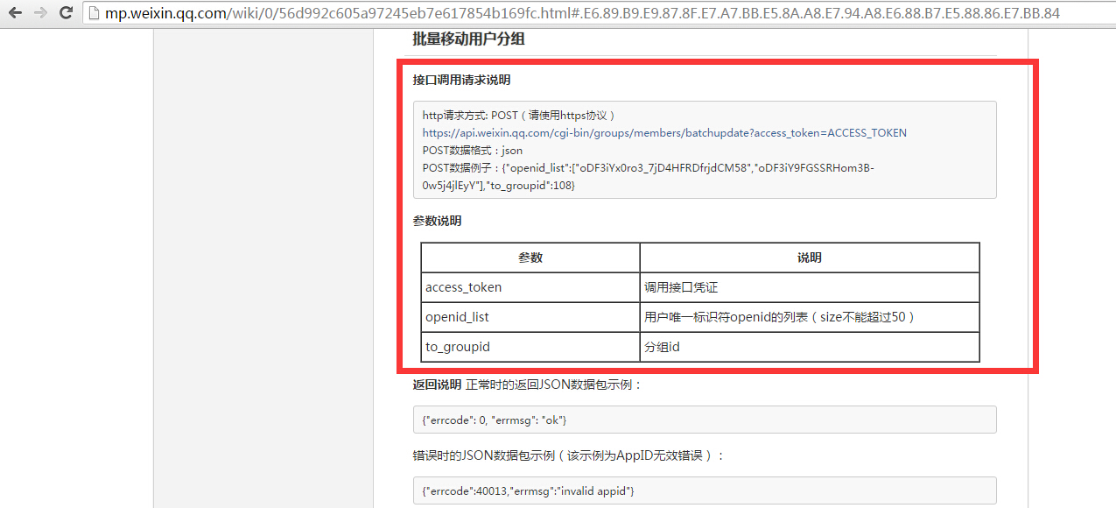The width and height of the screenshot is (1116, 508).
Task: Select the line POST数据格式：json
Action: [473, 151]
